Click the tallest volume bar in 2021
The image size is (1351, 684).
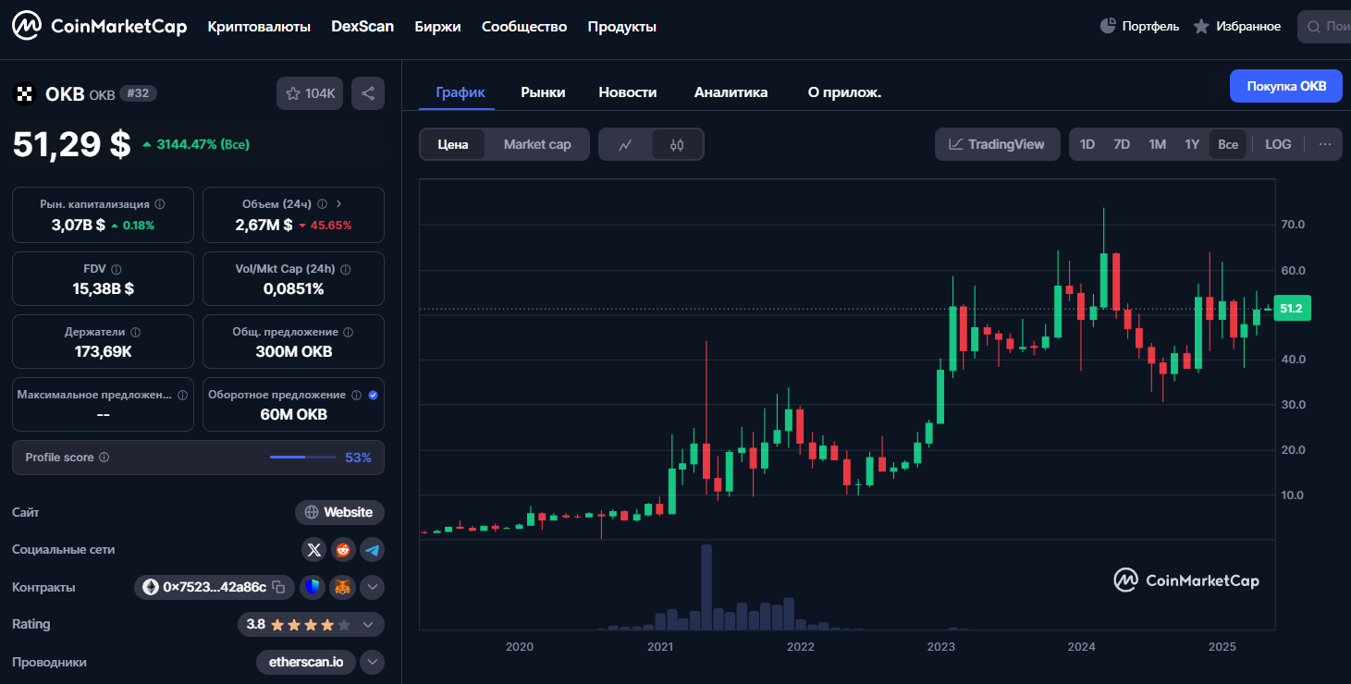click(x=706, y=587)
